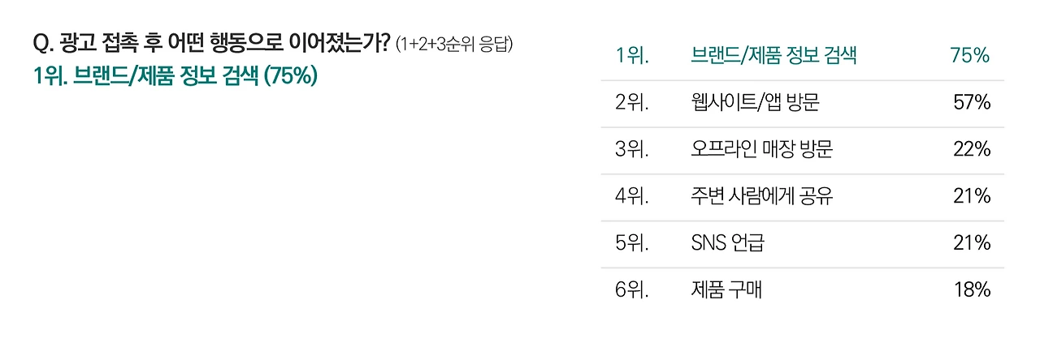Click 브랜드/제품 정보 검색 table row text
The height and width of the screenshot is (347, 1040).
773,56
